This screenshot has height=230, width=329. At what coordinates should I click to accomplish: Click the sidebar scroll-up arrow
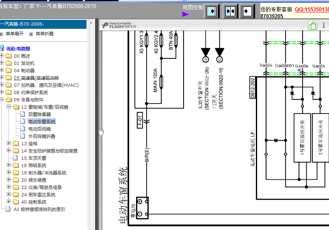point(91,23)
